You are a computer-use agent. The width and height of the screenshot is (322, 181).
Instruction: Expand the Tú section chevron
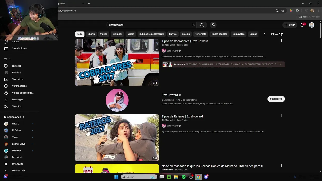[x=10, y=59]
